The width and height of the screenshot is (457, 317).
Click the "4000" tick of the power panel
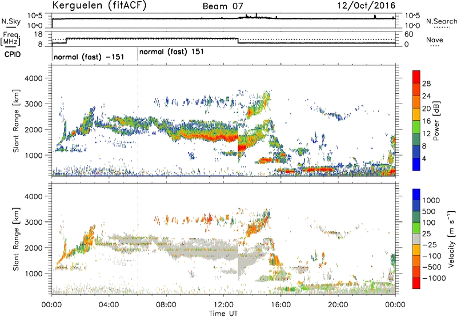click(34, 78)
